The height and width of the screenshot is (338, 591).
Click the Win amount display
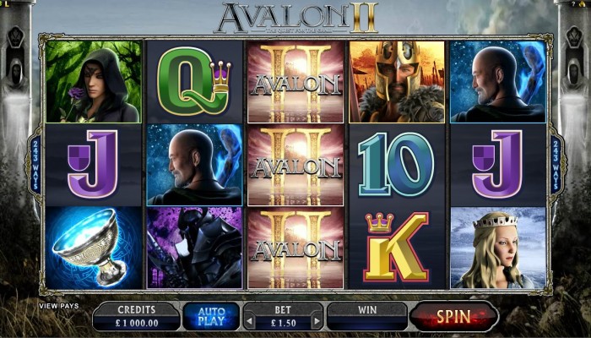point(367,317)
